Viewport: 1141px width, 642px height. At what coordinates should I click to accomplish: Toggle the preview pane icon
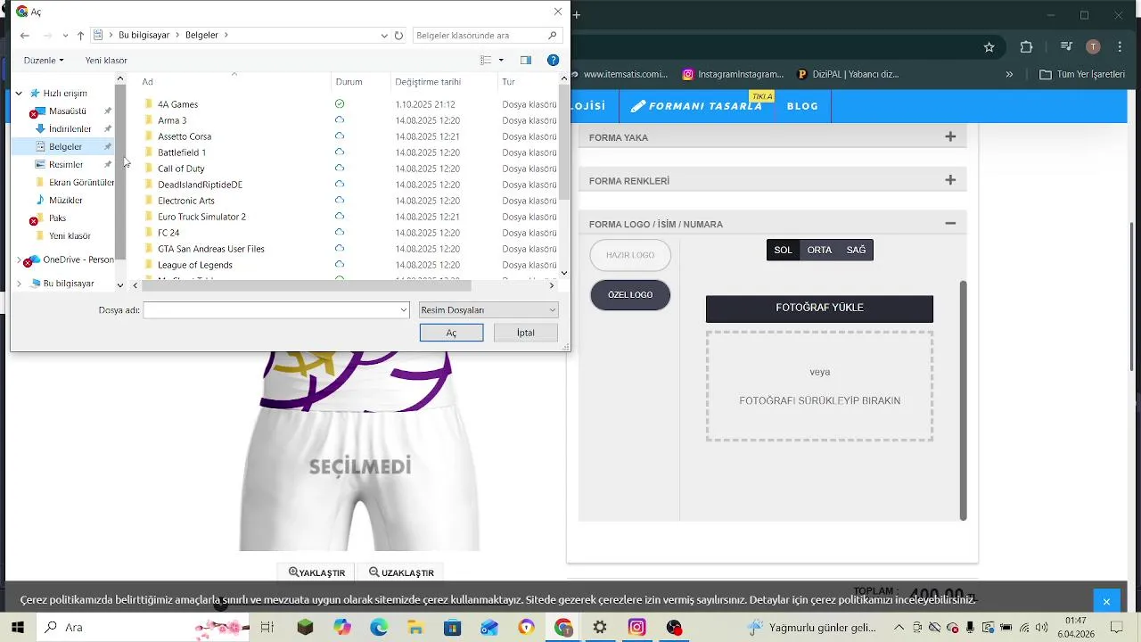(x=526, y=61)
